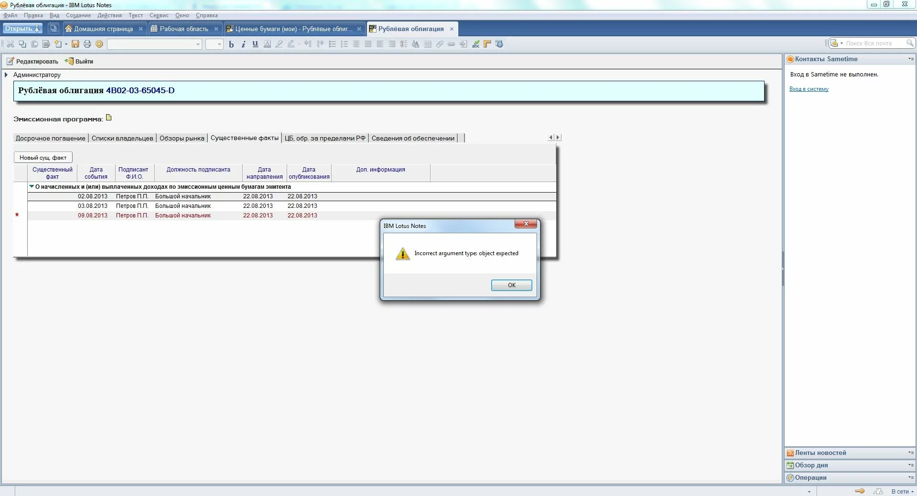
Task: Click the paperclip attachment icon
Action: tap(440, 44)
